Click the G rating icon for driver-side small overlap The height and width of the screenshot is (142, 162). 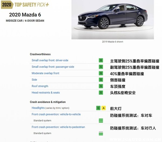[101, 60]
